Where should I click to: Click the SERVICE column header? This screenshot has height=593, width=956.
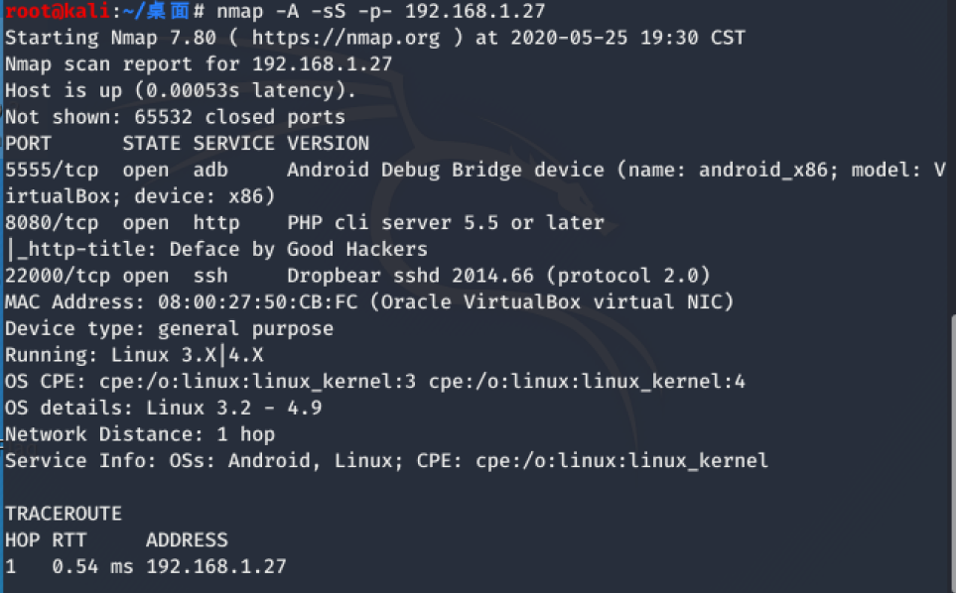[x=233, y=144]
